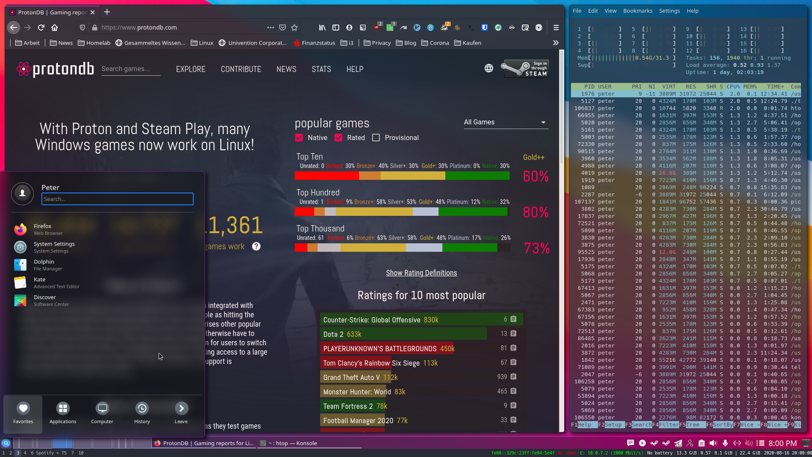Screen dimensions: 812x457
Task: Open the network connections tray icon
Action: point(737,443)
